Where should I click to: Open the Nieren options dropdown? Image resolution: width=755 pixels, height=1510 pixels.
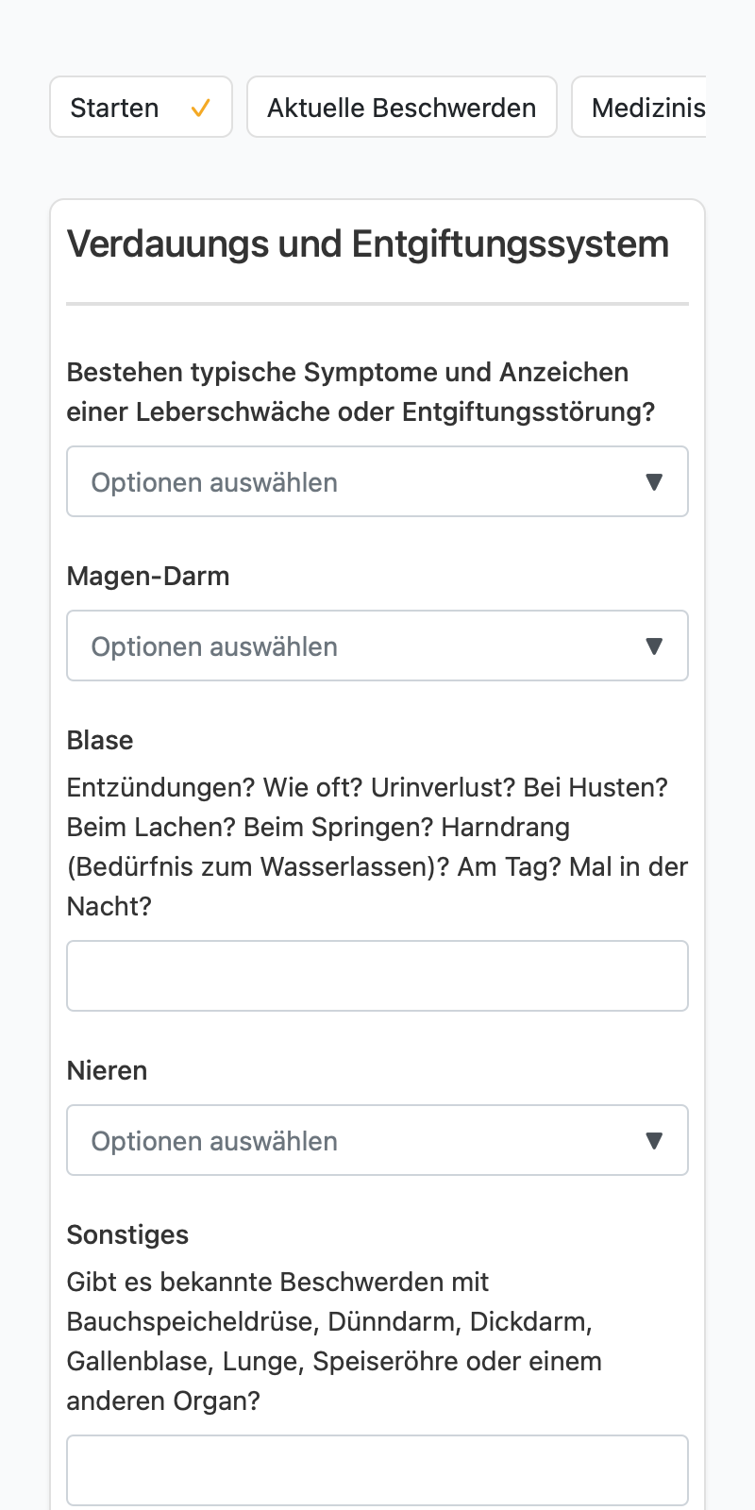[377, 1140]
